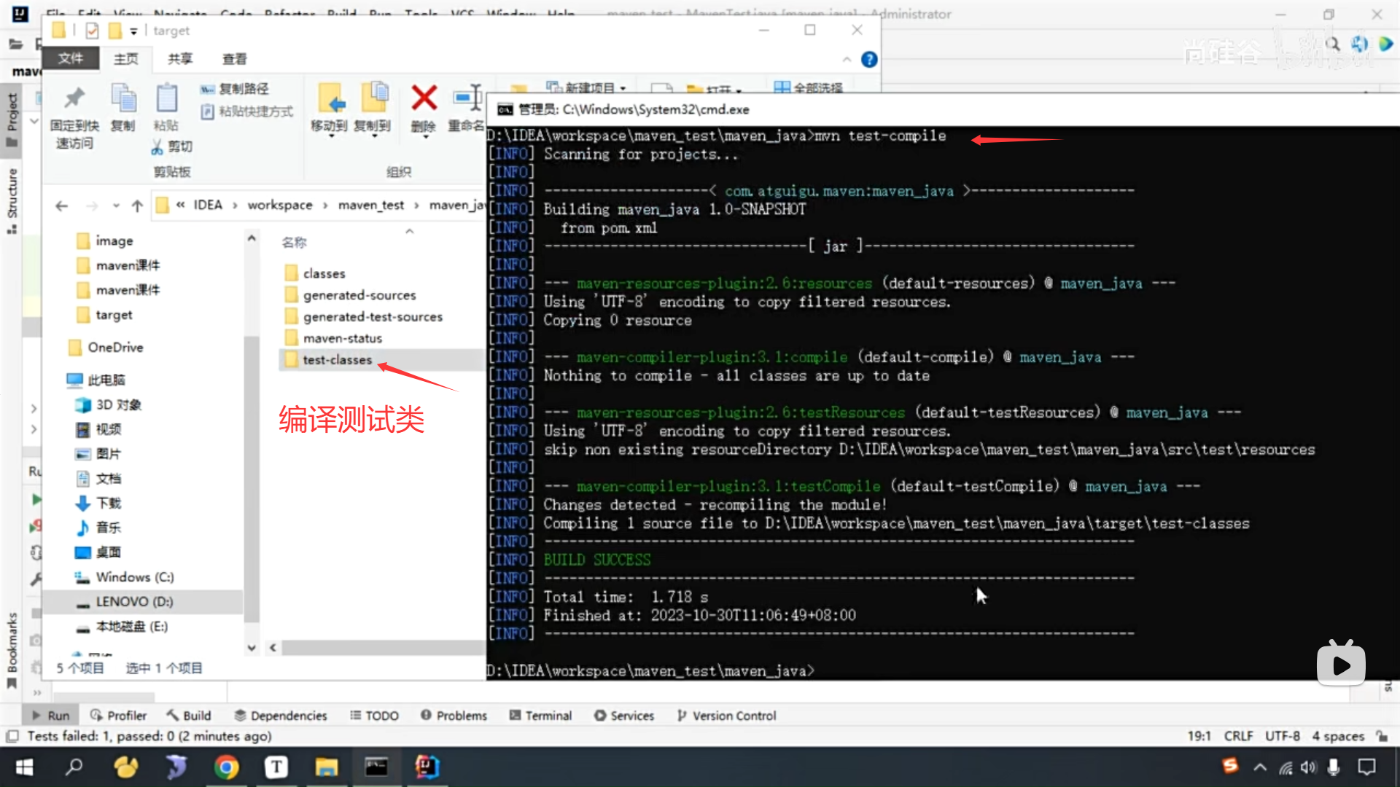The image size is (1400, 787).
Task: Click the explorer Up arrow button
Action: click(x=137, y=206)
